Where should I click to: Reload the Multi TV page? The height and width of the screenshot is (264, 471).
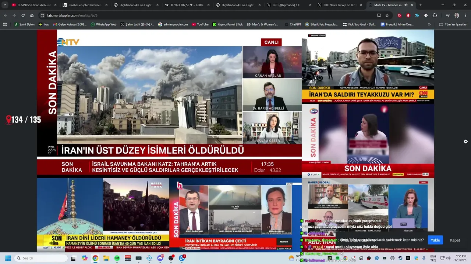[x=23, y=15]
